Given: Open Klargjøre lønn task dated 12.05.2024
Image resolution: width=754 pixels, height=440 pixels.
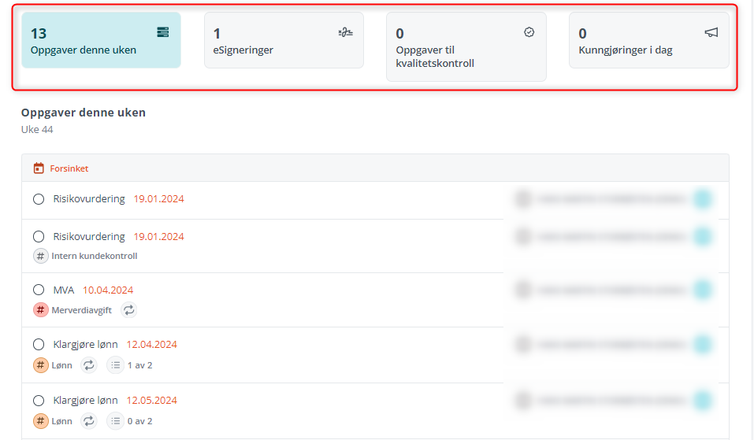Looking at the screenshot, I should [x=85, y=400].
